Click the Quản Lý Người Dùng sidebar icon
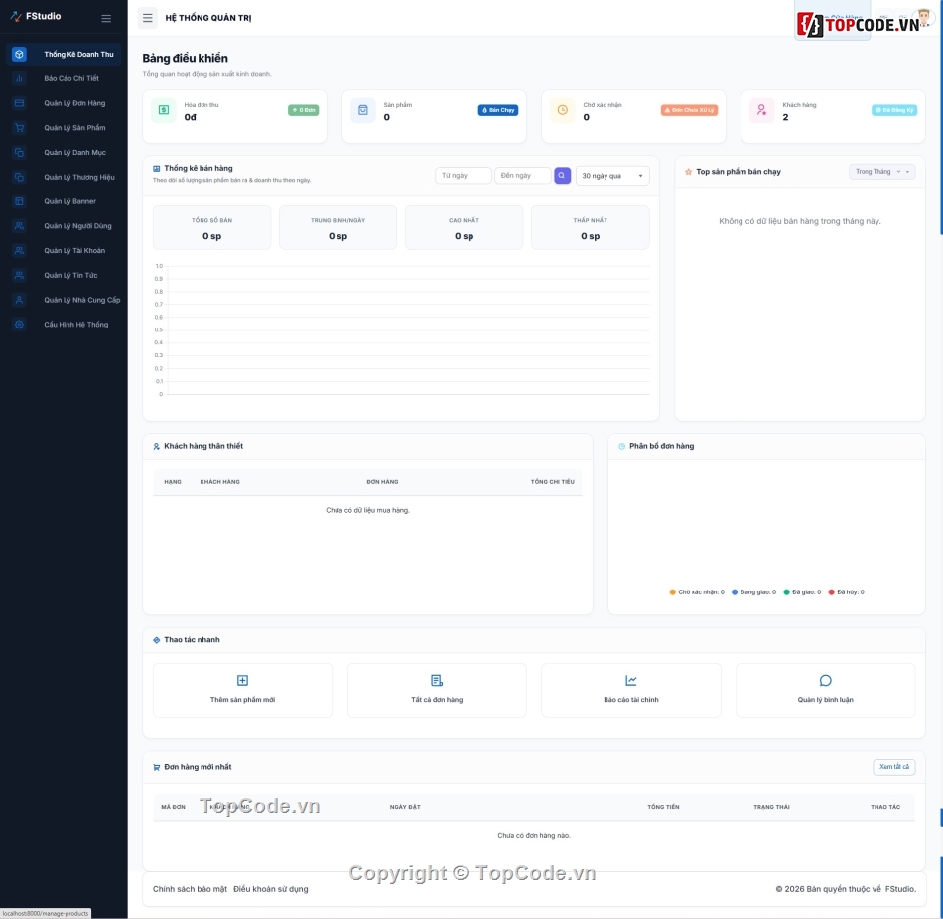 tap(19, 226)
